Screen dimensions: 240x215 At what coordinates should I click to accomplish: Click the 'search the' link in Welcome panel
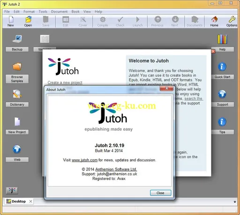click(x=194, y=98)
